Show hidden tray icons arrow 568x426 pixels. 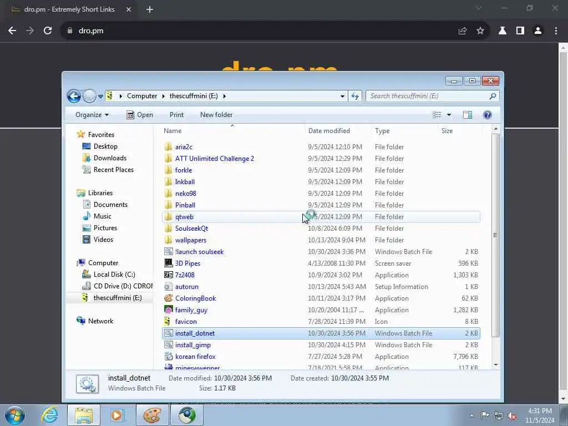click(471, 415)
